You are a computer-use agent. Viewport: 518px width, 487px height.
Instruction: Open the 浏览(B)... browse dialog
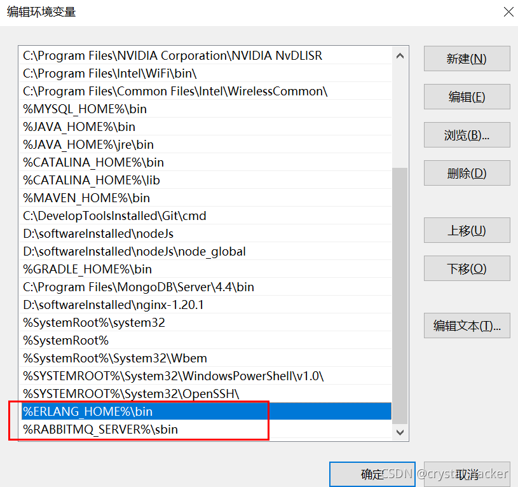tap(467, 135)
